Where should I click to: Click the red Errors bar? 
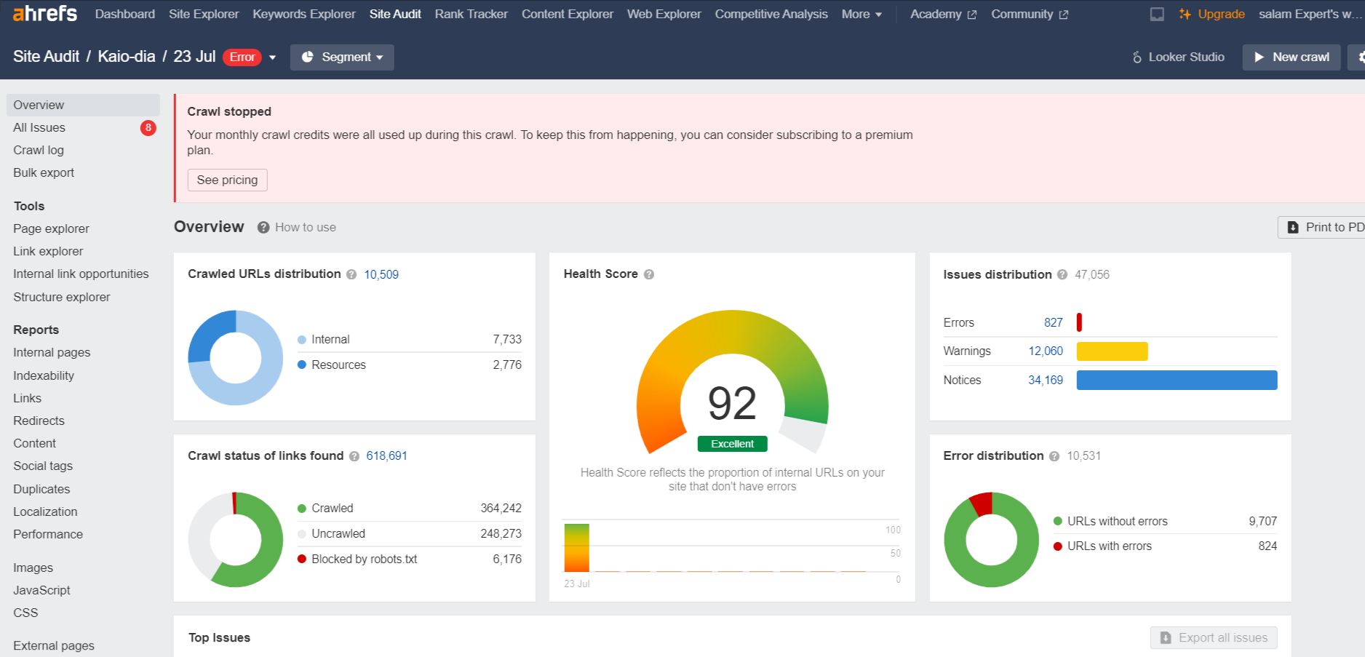1079,322
